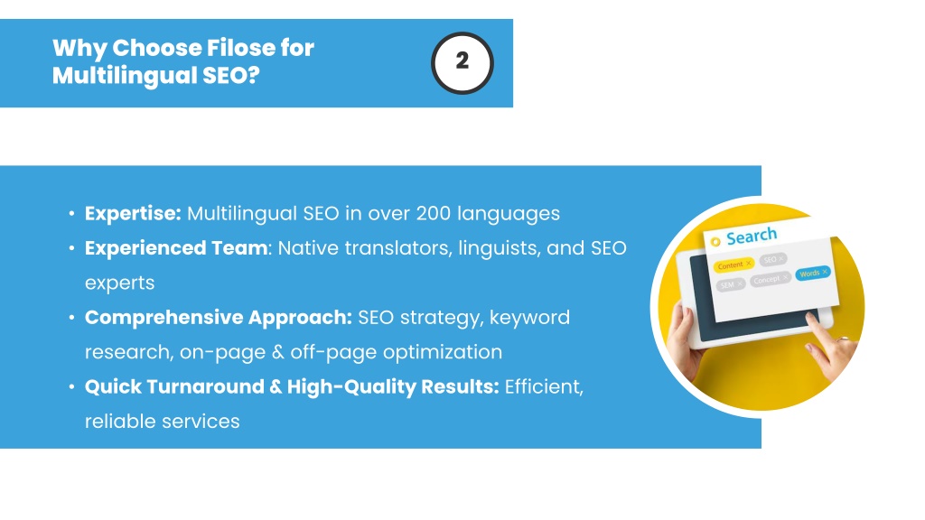Click the x on the SEM tag
The image size is (925, 520).
740,284
